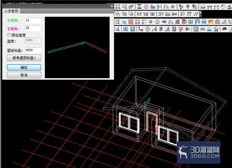Click the single-bubble axis icon with red line
This screenshot has width=232, height=168.
(x=124, y=7)
